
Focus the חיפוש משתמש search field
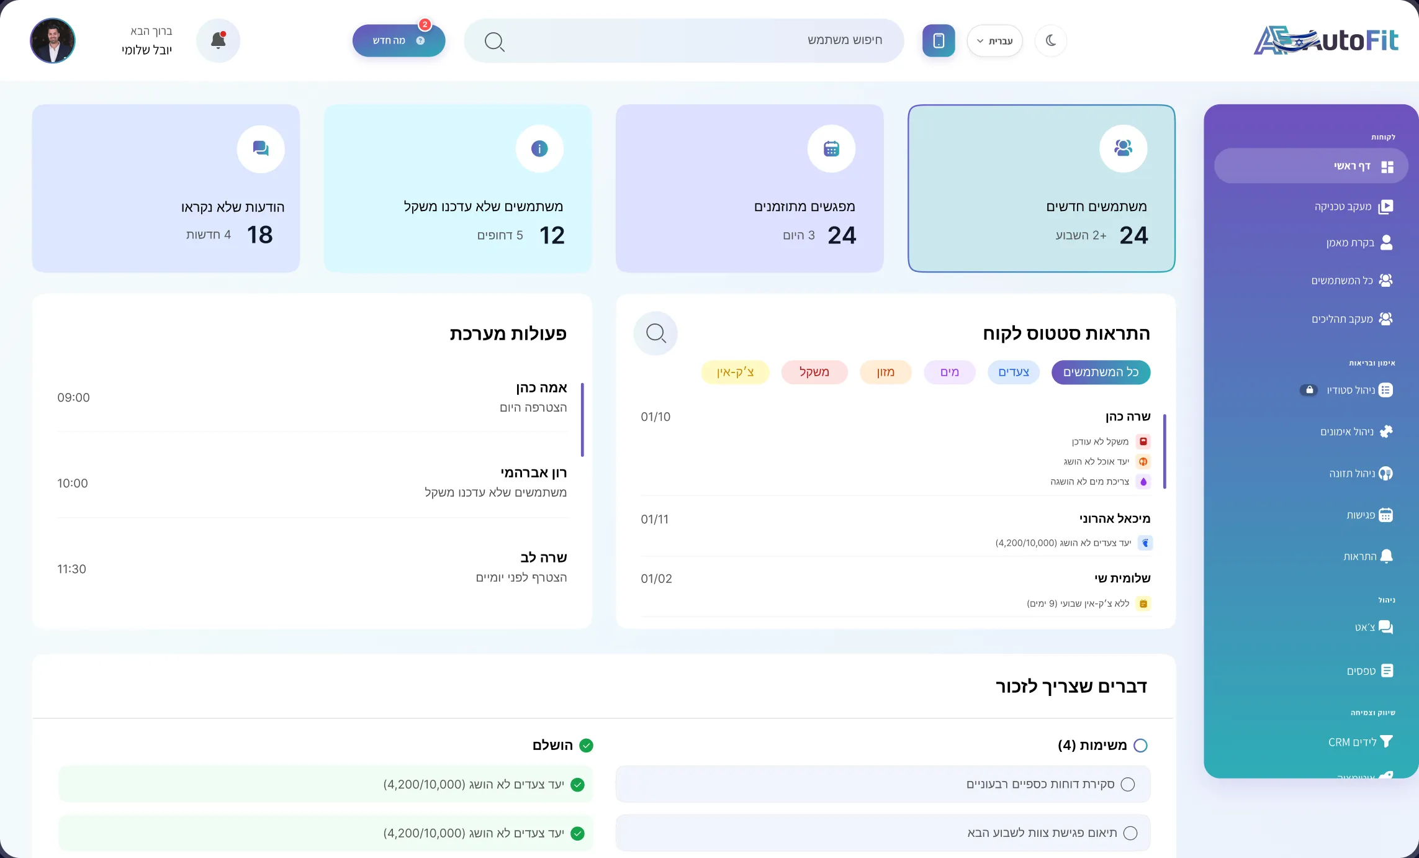click(x=683, y=40)
